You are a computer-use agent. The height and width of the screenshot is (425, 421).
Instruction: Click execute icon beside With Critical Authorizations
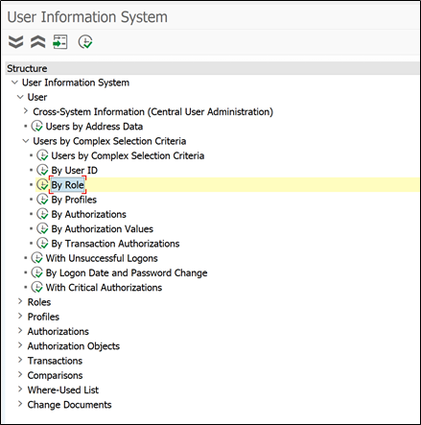point(37,288)
